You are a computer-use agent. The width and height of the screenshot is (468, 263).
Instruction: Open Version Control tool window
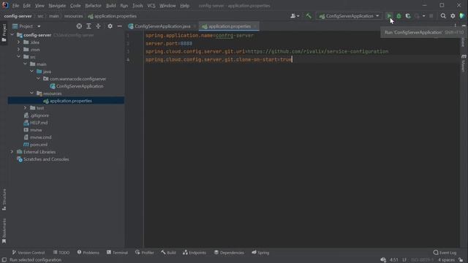click(x=29, y=253)
